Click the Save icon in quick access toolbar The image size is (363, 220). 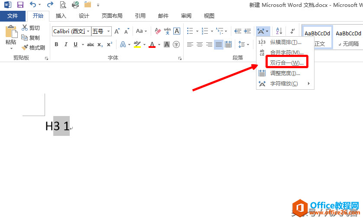click(x=20, y=5)
